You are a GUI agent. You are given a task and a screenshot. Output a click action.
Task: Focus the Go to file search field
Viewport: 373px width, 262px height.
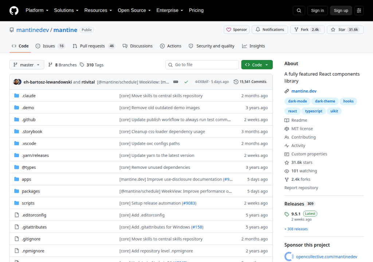(202, 65)
